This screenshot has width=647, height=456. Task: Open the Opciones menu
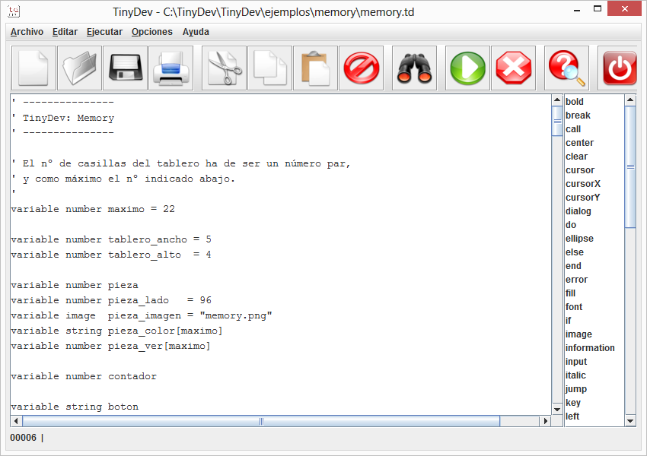(151, 32)
